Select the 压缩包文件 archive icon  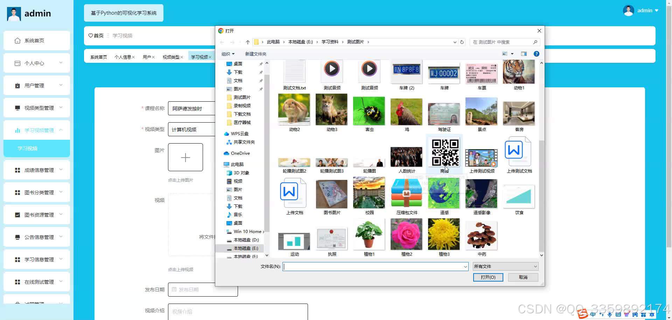(406, 196)
